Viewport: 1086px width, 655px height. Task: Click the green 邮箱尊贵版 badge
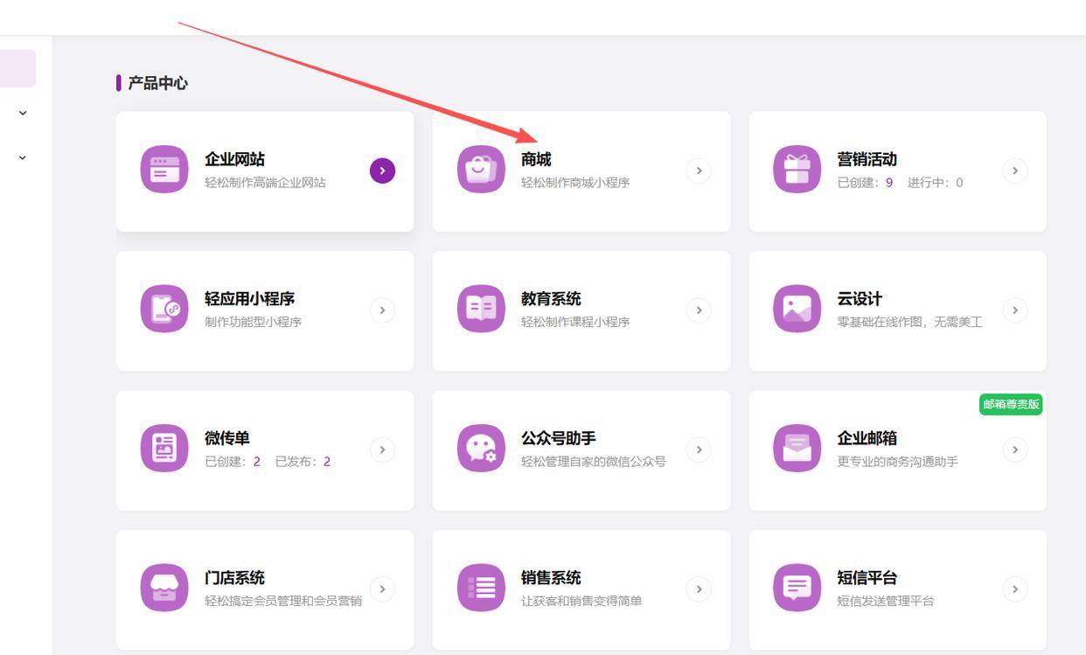[x=1011, y=404]
